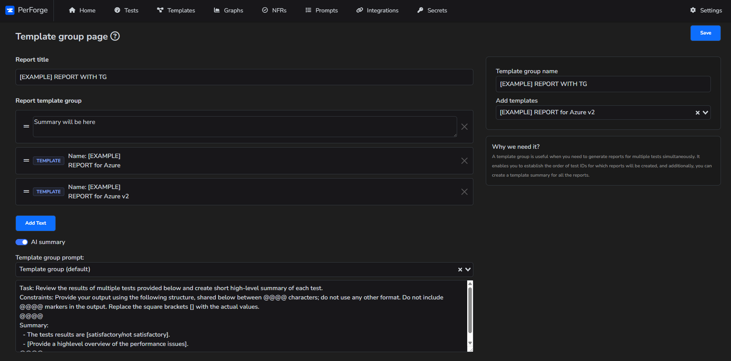Image resolution: width=731 pixels, height=361 pixels.
Task: Open the Integrations section
Action: point(377,10)
